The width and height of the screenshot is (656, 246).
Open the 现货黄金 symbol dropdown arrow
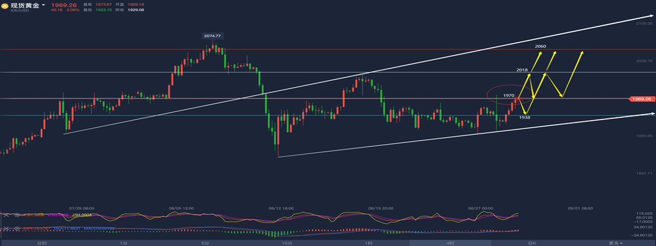click(43, 5)
